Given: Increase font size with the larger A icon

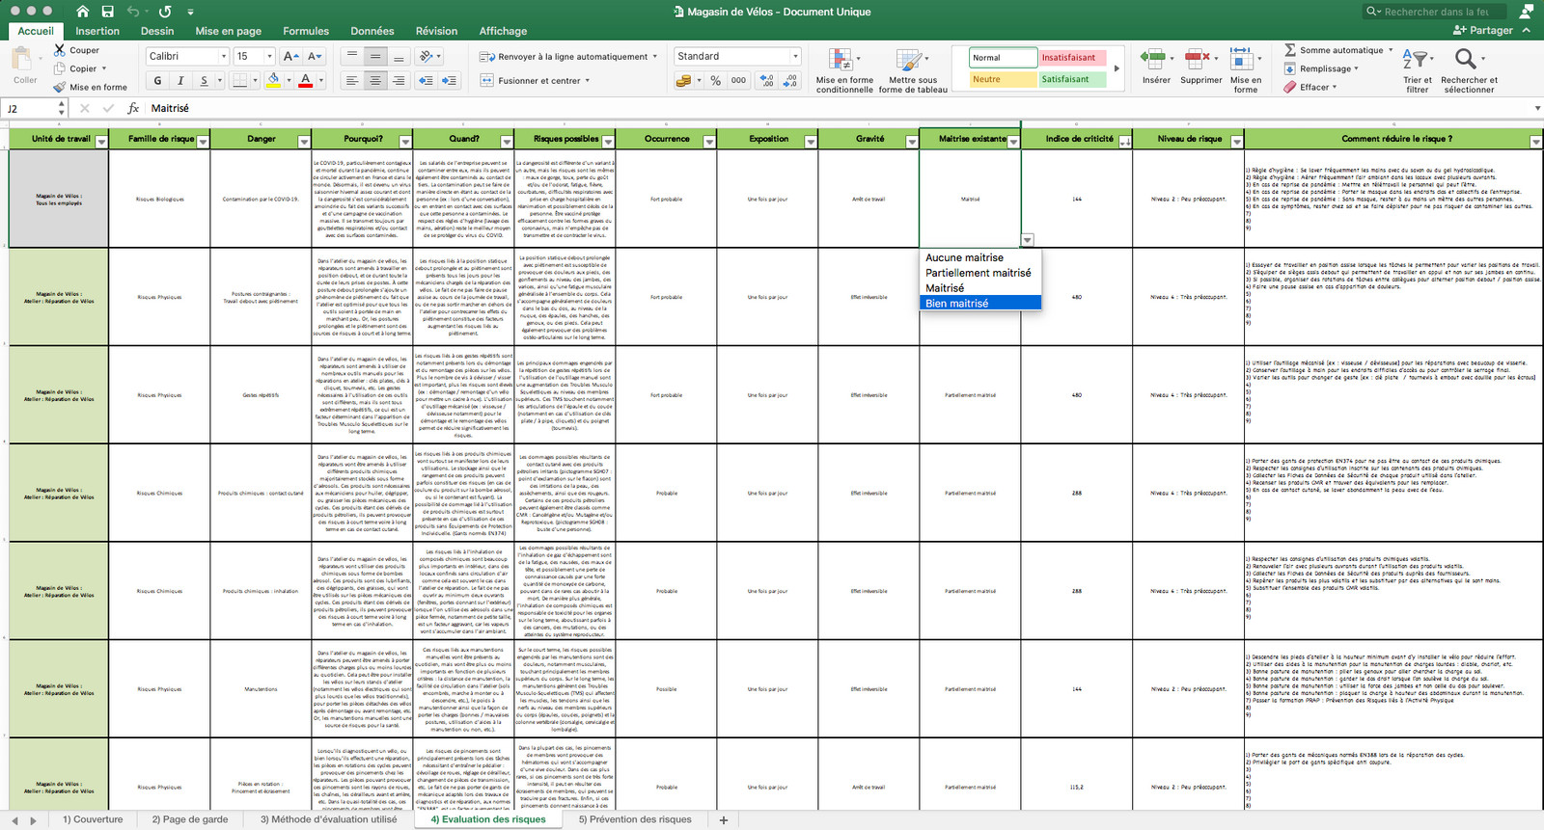Looking at the screenshot, I should pos(291,56).
